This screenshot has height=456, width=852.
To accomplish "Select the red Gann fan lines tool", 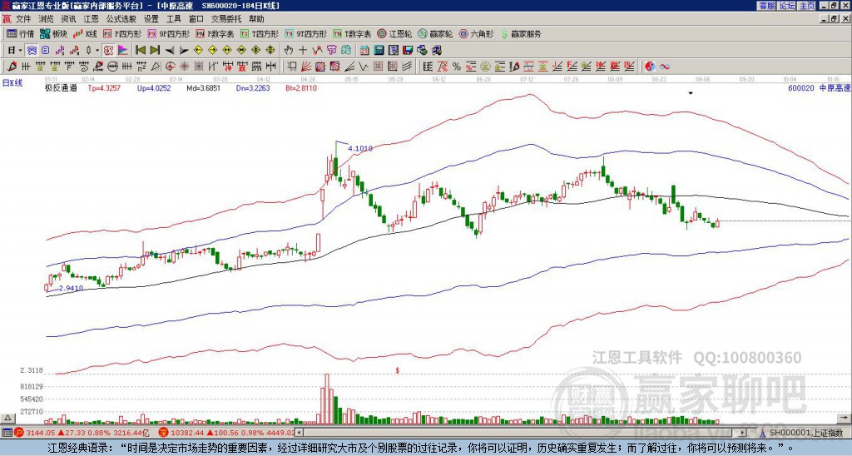I will [306, 67].
